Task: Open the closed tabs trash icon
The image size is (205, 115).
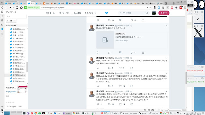Action: pos(174,4)
